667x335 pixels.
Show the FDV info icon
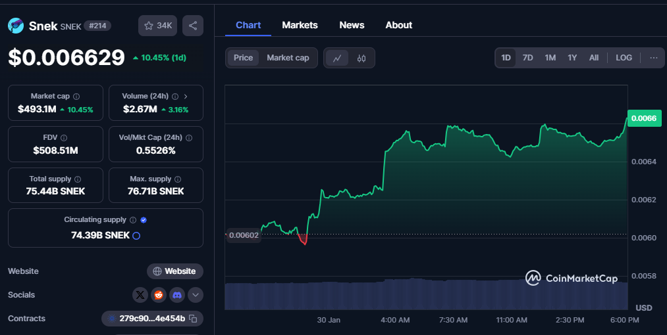64,137
